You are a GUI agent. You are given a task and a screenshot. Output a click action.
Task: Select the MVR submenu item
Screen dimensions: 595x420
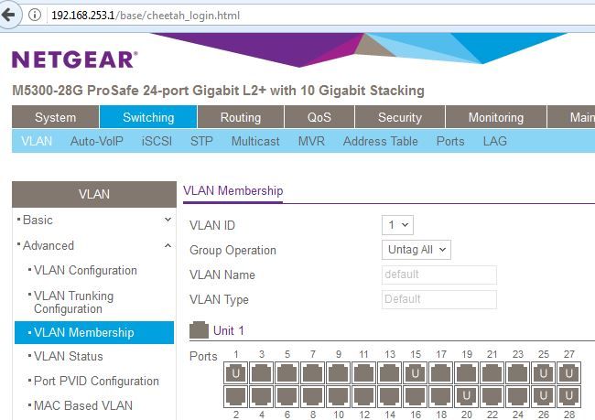(311, 141)
